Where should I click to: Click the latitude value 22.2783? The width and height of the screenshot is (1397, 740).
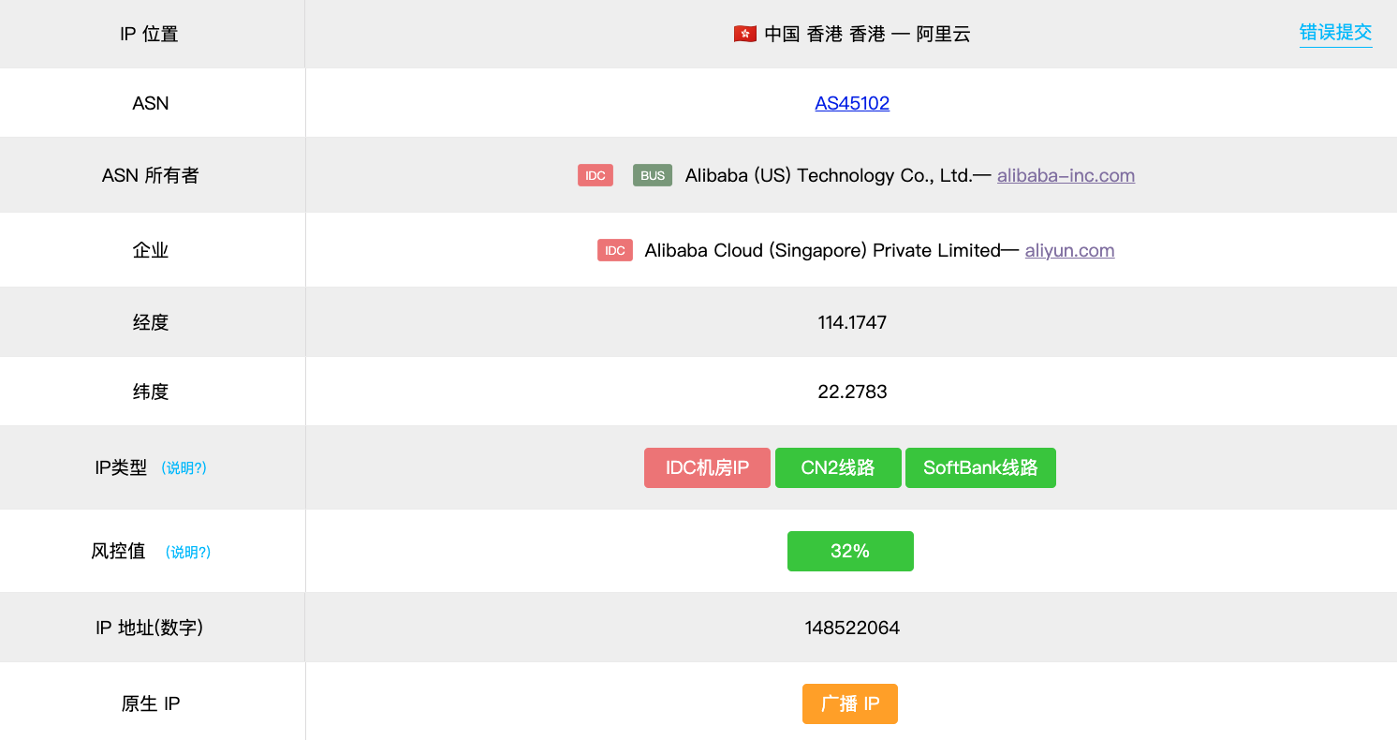pyautogui.click(x=852, y=392)
